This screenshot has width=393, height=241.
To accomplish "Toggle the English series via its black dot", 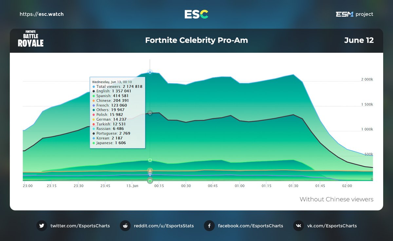I will pos(94,91).
